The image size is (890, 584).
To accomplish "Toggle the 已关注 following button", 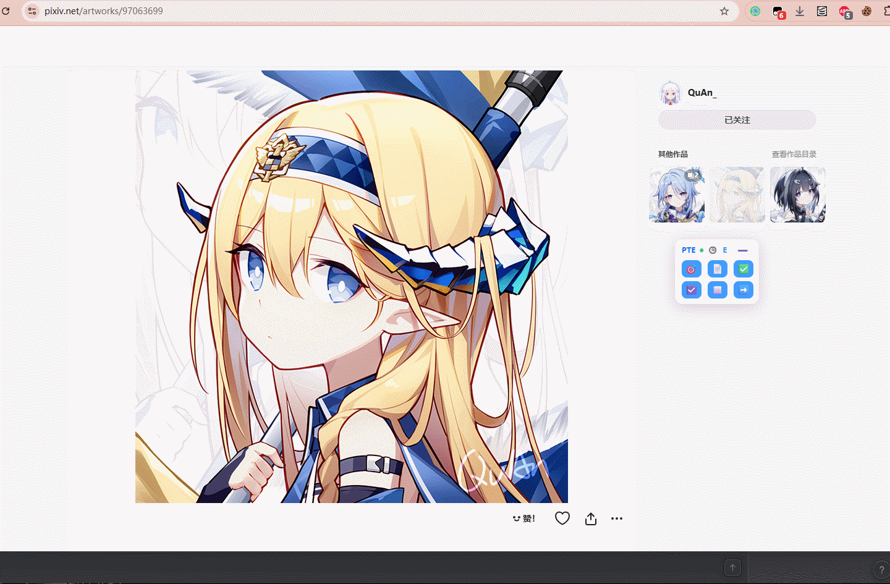I will [737, 120].
